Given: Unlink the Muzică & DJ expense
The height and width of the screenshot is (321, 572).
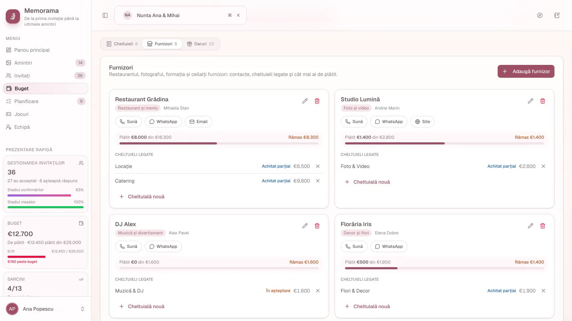Looking at the screenshot, I should pyautogui.click(x=318, y=291).
